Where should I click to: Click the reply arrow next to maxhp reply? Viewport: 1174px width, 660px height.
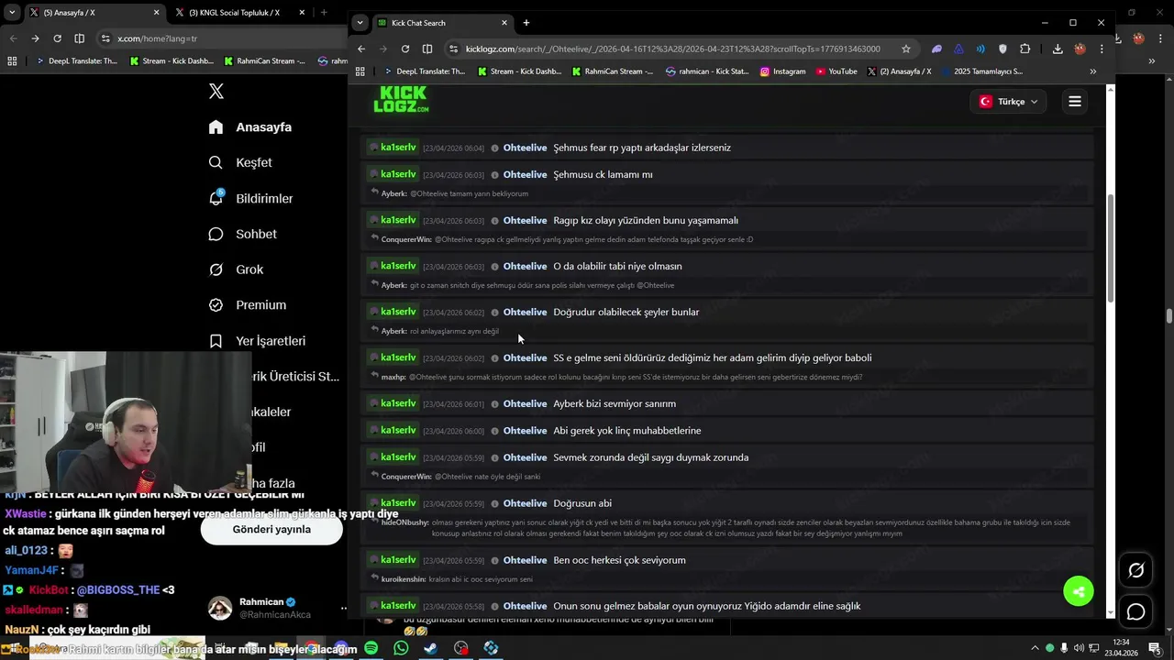[x=374, y=377]
